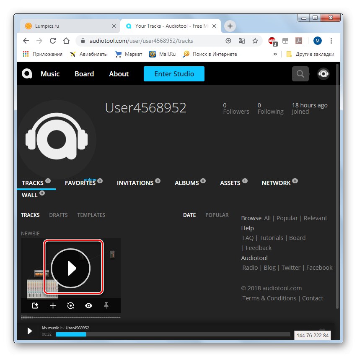The height and width of the screenshot is (357, 357).
Task: Open the Mail.Ru bookmark
Action: (162, 54)
